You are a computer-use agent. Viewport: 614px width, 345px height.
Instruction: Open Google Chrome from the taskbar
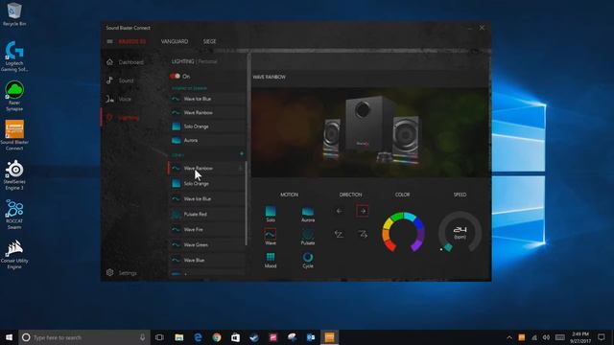(217, 337)
